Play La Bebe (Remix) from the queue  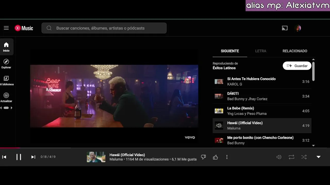(x=262, y=111)
